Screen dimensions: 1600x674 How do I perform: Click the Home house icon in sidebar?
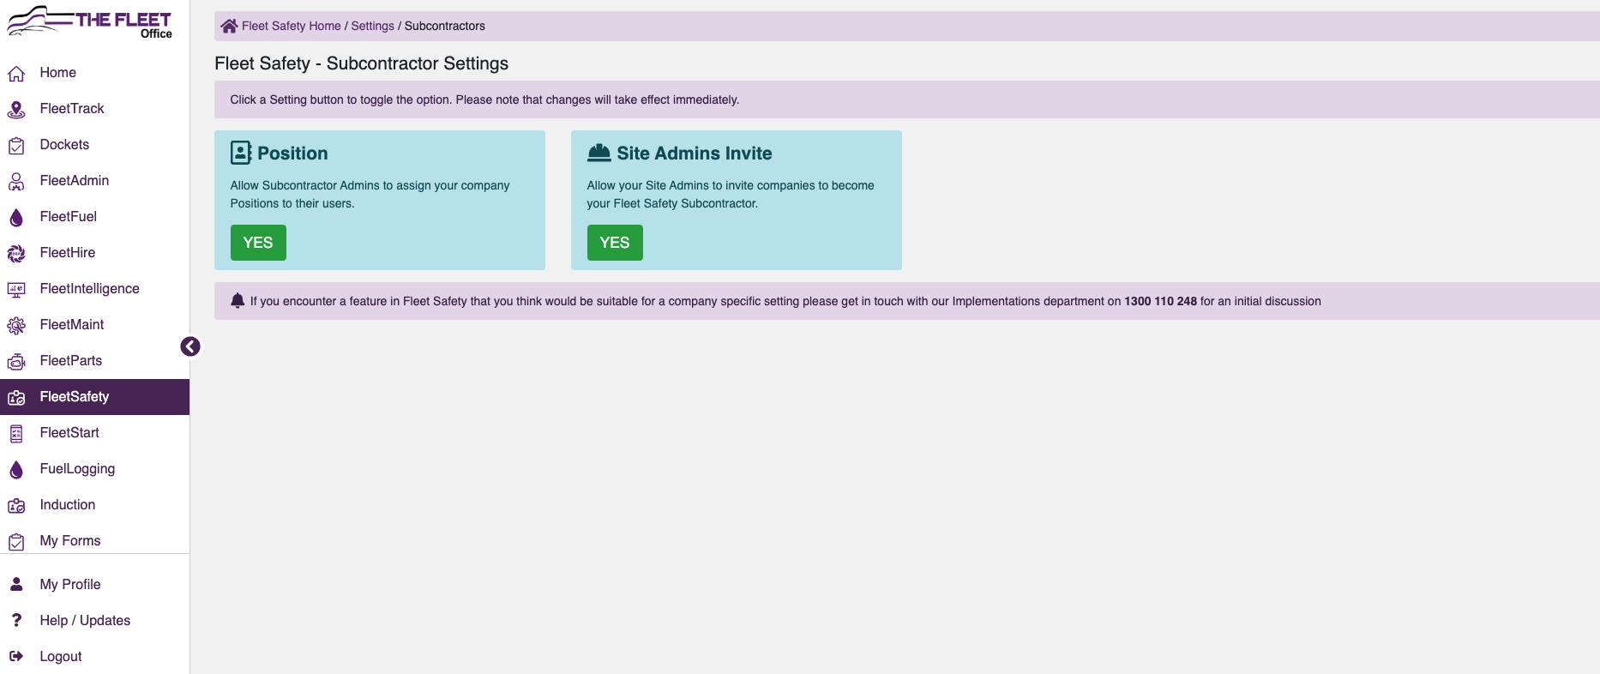click(16, 74)
